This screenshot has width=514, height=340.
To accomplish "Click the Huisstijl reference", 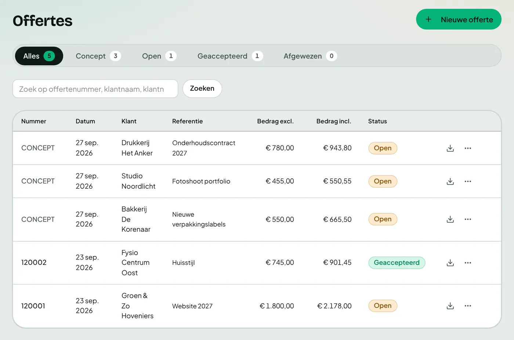I will (184, 263).
